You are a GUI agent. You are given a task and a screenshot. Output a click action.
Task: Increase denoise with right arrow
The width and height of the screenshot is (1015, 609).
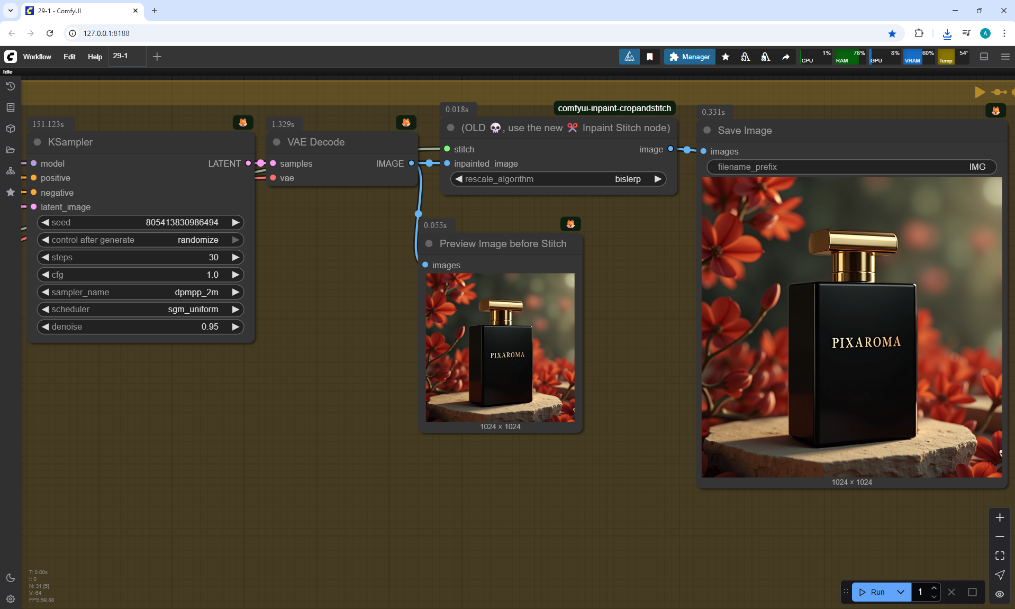coord(235,326)
